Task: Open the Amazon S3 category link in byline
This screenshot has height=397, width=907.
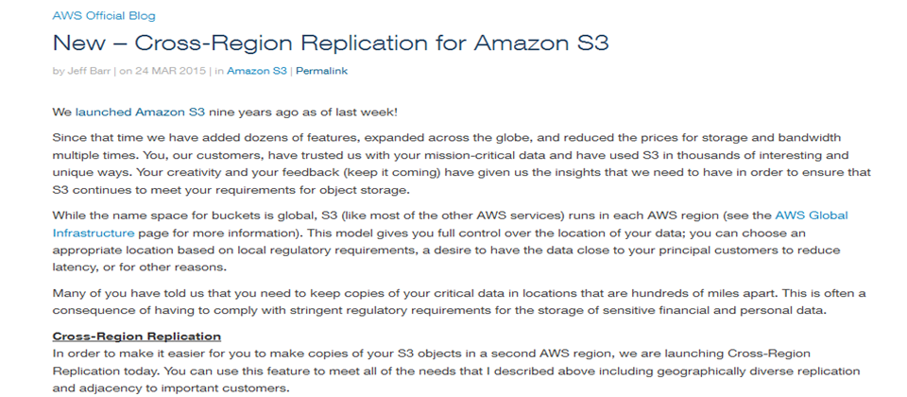Action: coord(257,71)
